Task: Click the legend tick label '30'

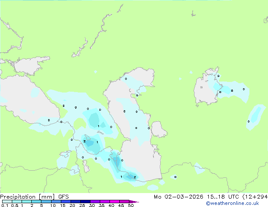Action: (92, 205)
